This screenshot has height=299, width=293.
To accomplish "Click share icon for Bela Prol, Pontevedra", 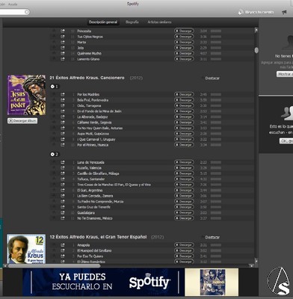I will coord(63,100).
